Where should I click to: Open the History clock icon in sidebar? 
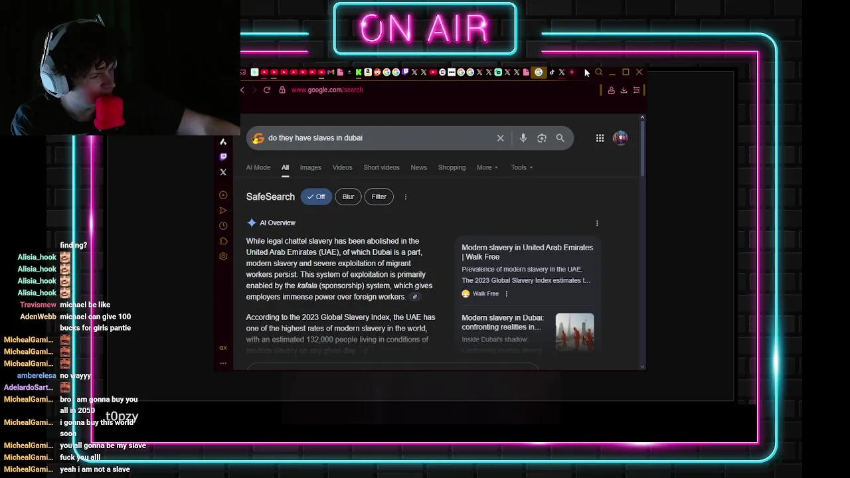pyautogui.click(x=223, y=226)
